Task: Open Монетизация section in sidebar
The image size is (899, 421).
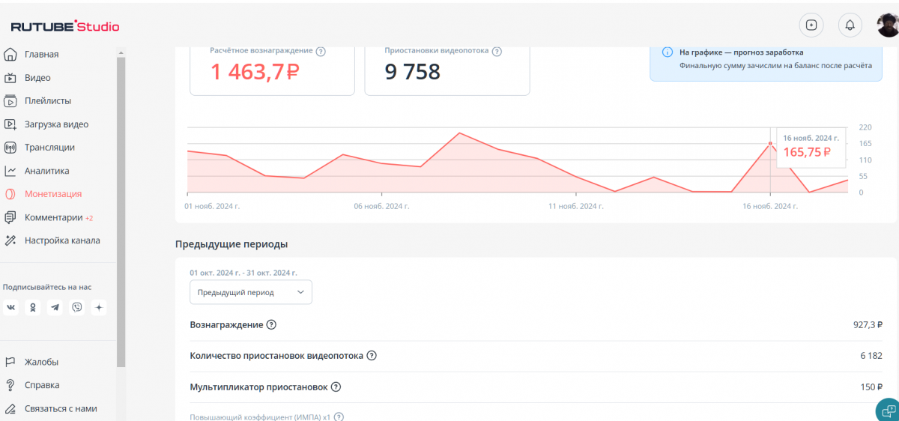Action: click(52, 194)
